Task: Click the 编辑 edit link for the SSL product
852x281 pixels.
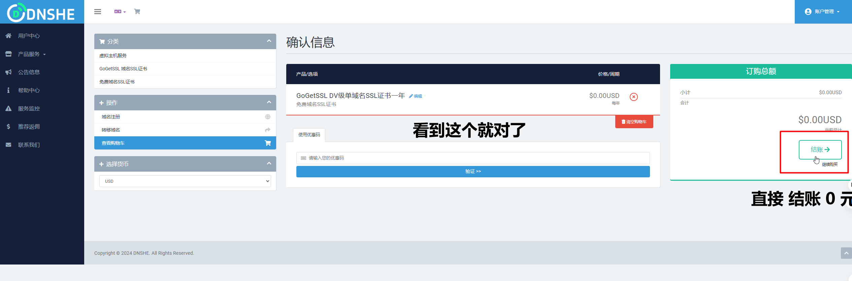Action: coord(416,96)
